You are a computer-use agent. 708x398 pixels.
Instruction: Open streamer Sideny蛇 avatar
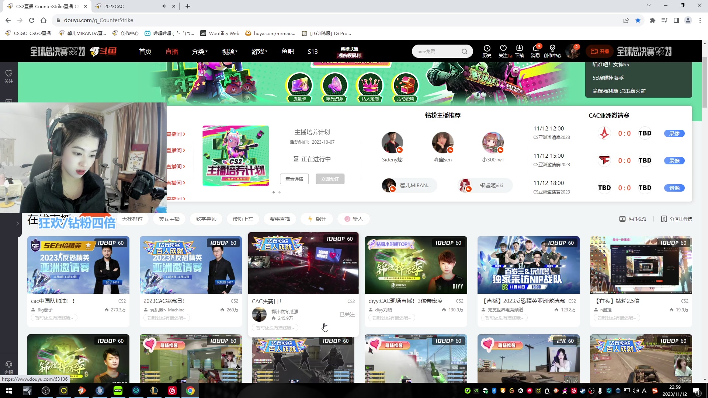392,143
